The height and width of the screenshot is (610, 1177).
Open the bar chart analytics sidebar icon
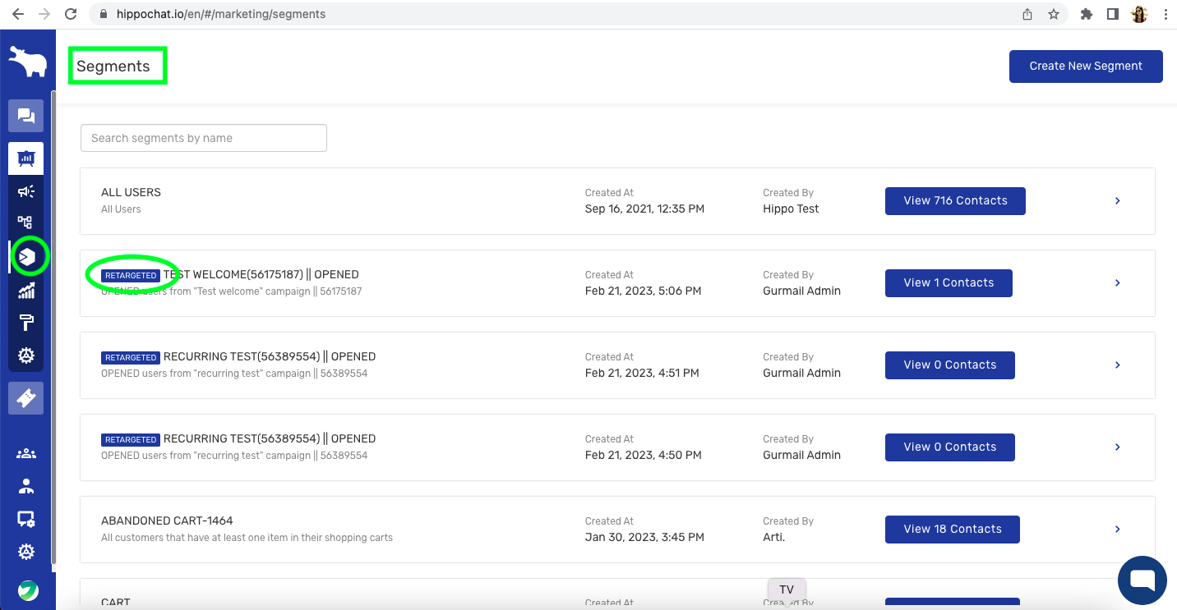point(25,291)
